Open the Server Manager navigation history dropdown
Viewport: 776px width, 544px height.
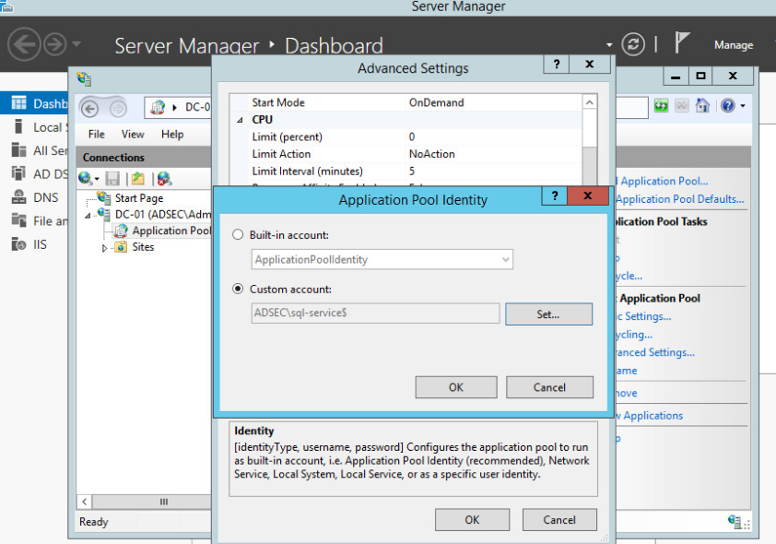point(76,44)
